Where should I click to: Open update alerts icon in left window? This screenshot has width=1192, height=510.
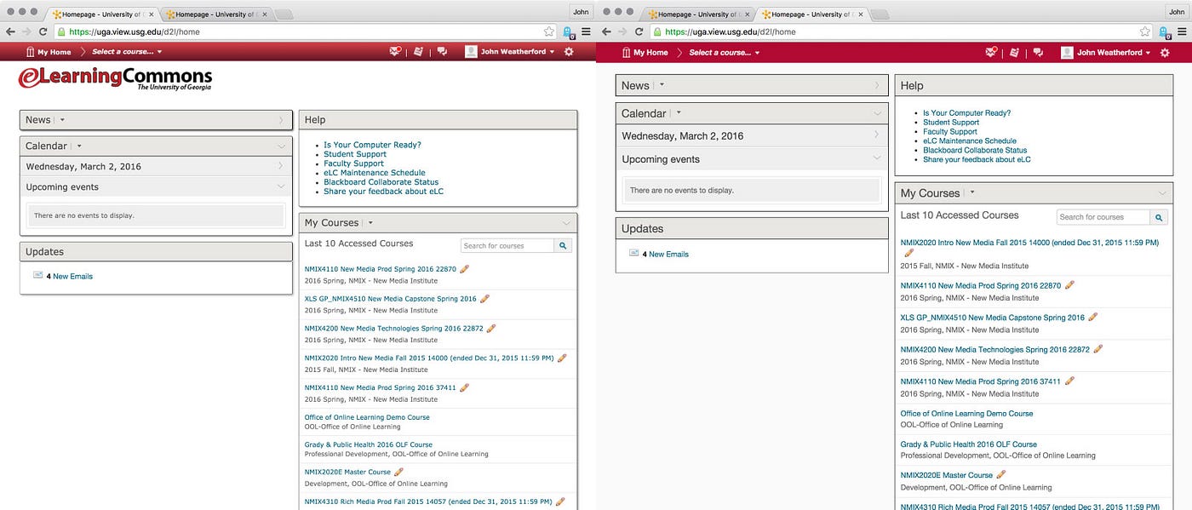(418, 52)
